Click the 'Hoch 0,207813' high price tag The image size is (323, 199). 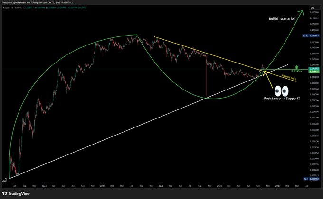pos(311,36)
